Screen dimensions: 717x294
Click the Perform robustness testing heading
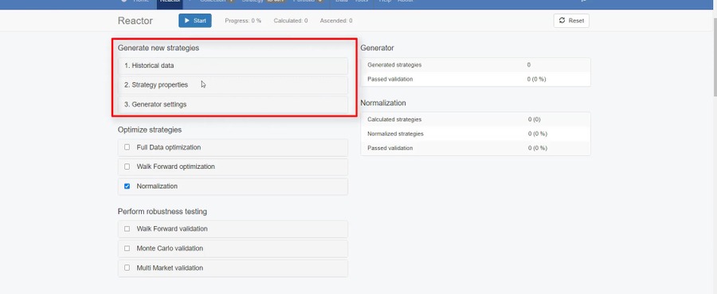pos(163,212)
